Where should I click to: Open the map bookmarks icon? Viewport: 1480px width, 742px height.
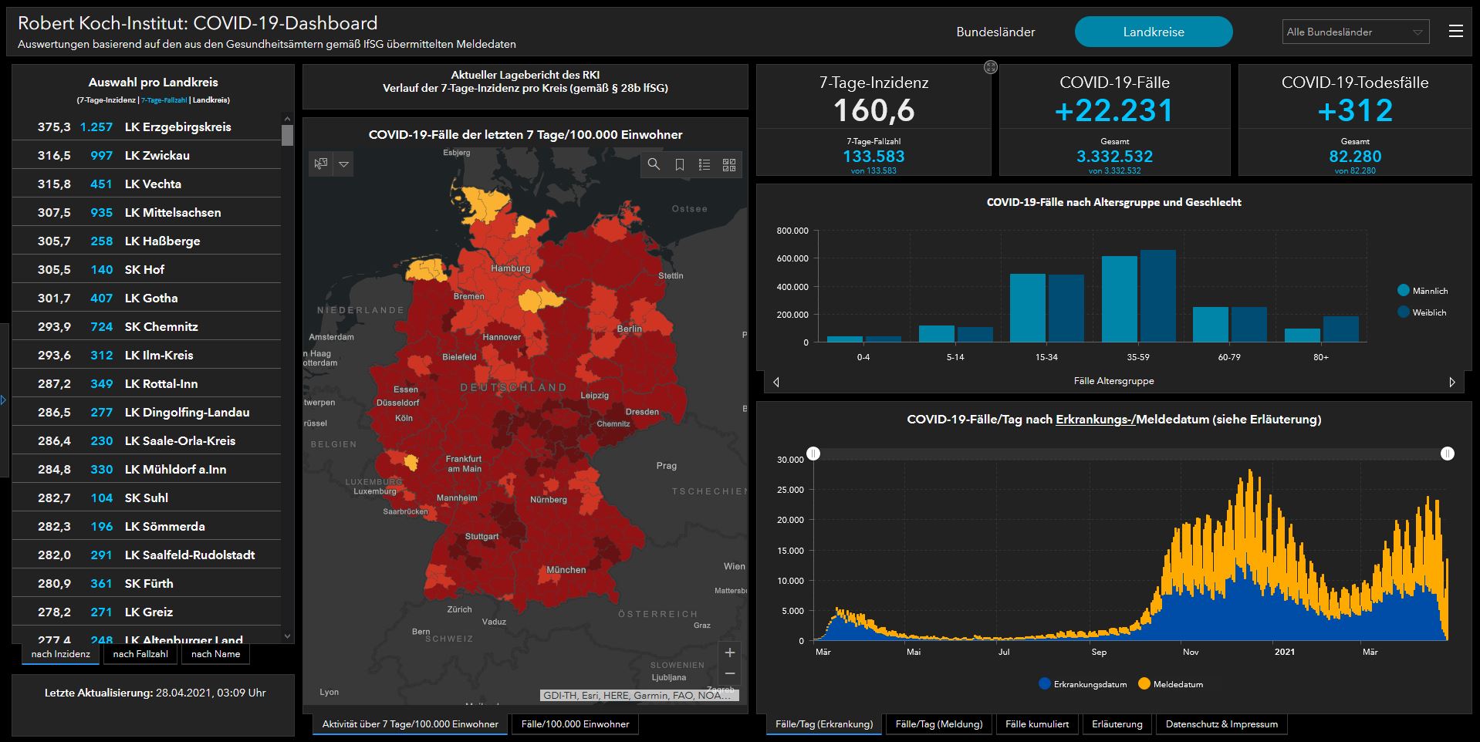pos(679,164)
